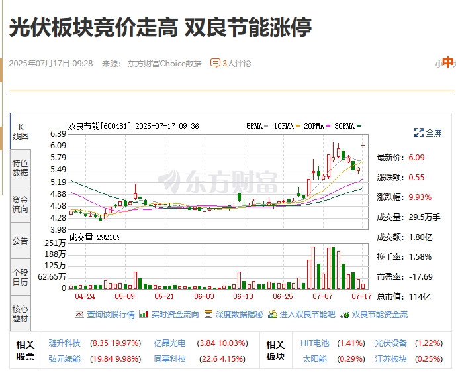Open the 光伏设备 sector link
The width and height of the screenshot is (456, 385).
(390, 343)
